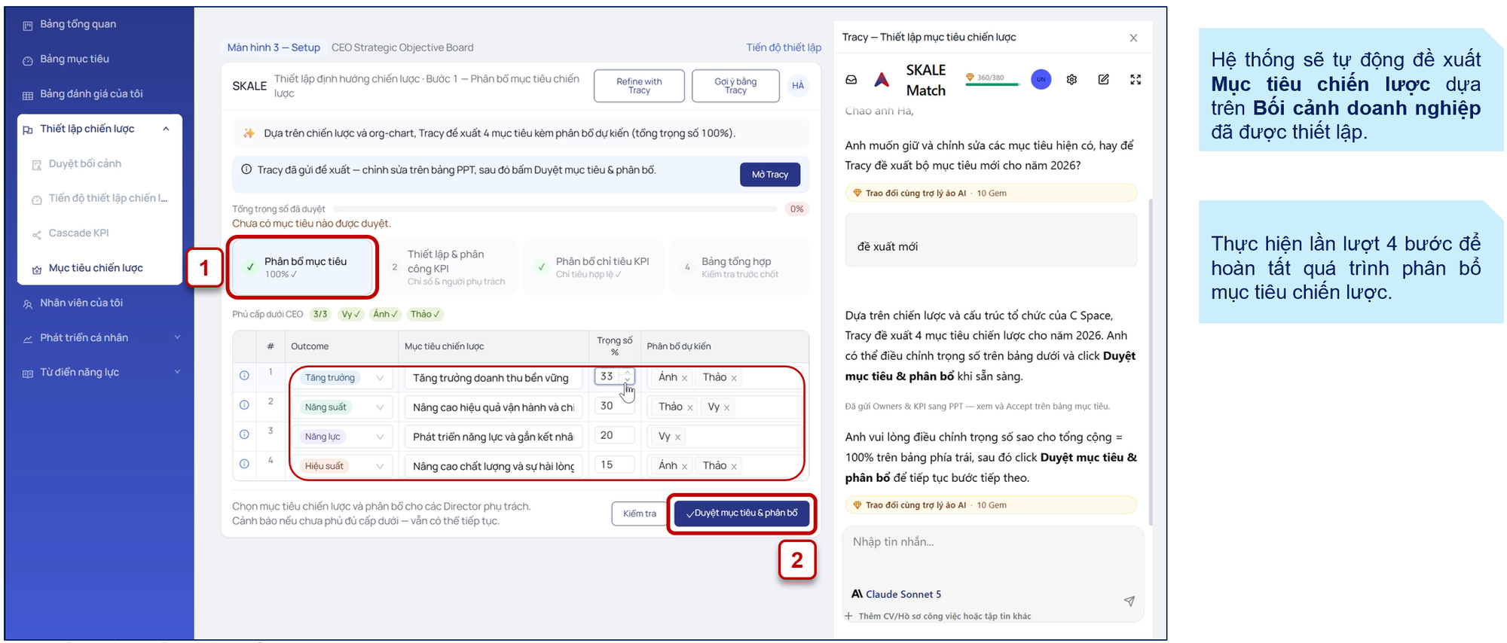Viewport: 1507px width, 643px height.
Task: Send the message with paper plane icon
Action: pos(1129,601)
